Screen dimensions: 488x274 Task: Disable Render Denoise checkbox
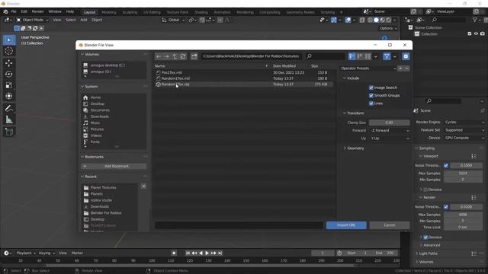[x=425, y=237]
